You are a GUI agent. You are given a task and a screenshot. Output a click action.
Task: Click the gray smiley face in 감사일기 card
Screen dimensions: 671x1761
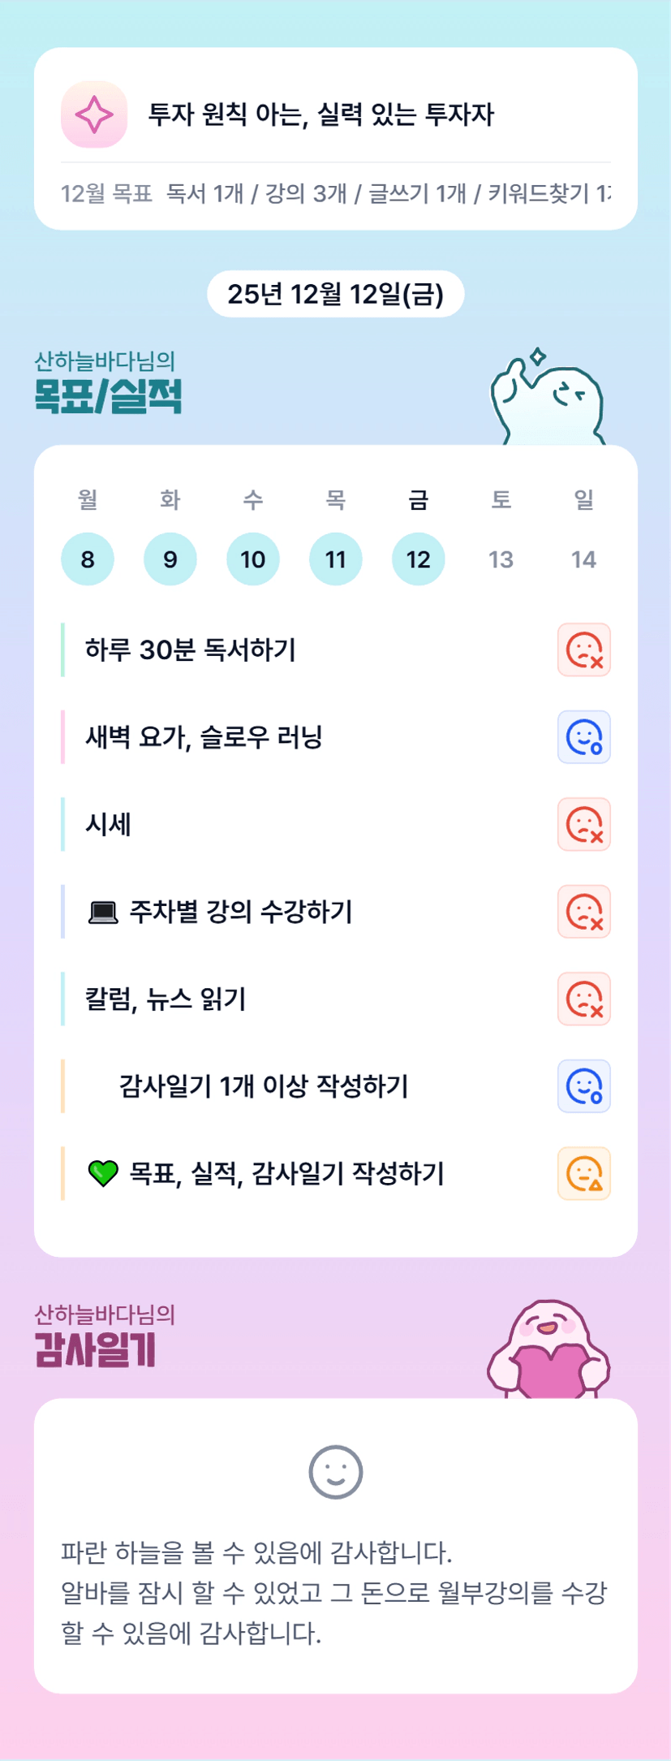tap(335, 1472)
